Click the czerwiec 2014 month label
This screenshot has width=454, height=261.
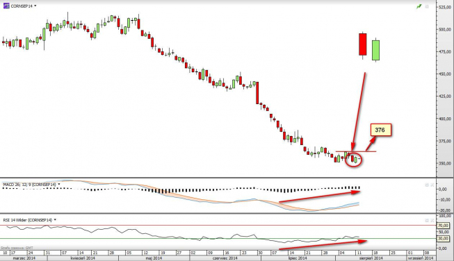coord(225,258)
